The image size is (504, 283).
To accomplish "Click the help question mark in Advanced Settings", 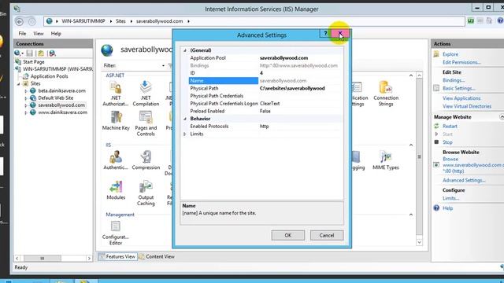I will [325, 33].
